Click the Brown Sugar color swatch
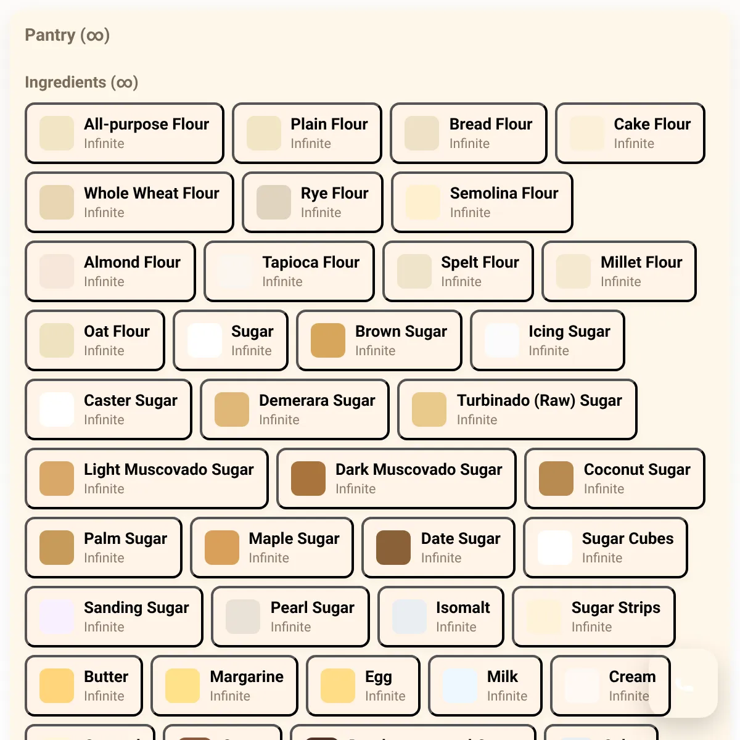Viewport: 740px width, 740px height. [x=328, y=340]
